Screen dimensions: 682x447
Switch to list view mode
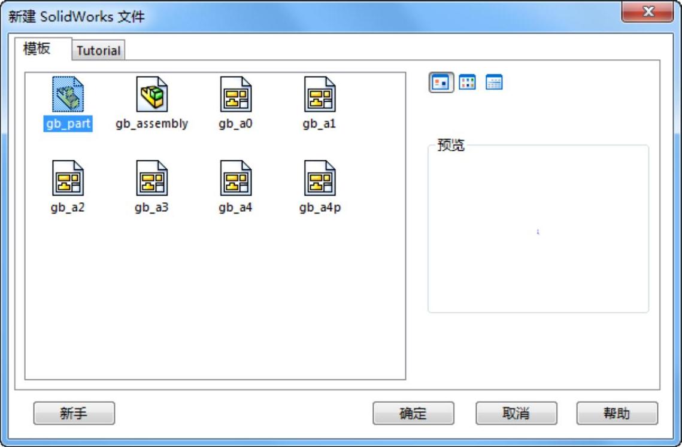tap(467, 82)
